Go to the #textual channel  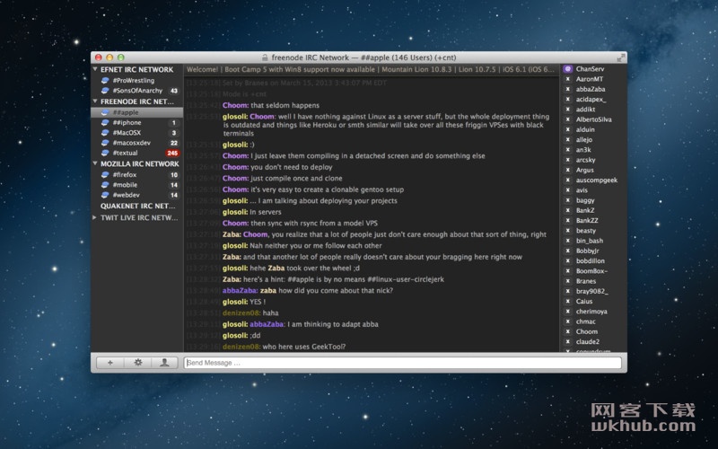coord(137,153)
